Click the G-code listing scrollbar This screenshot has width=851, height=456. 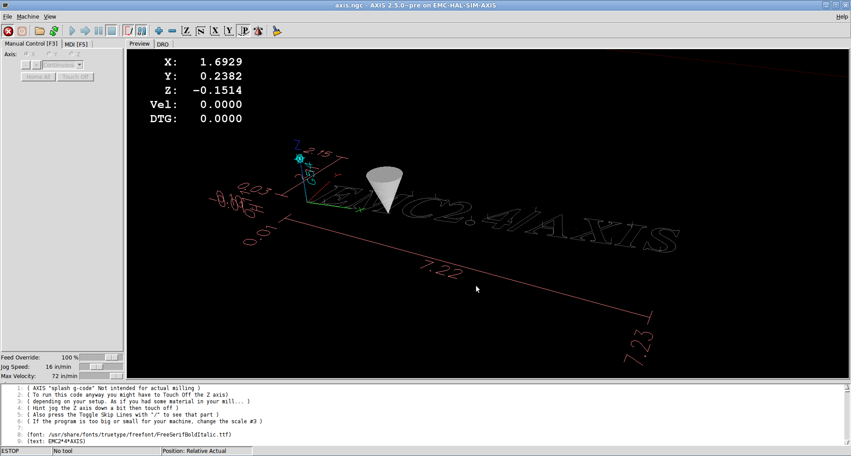(847, 415)
